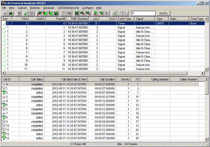Click the UNSP... type cell in frame 0

(x=161, y=23)
